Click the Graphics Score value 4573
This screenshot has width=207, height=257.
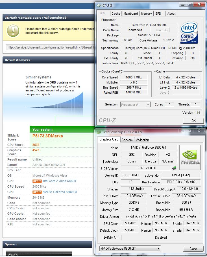click(36, 150)
